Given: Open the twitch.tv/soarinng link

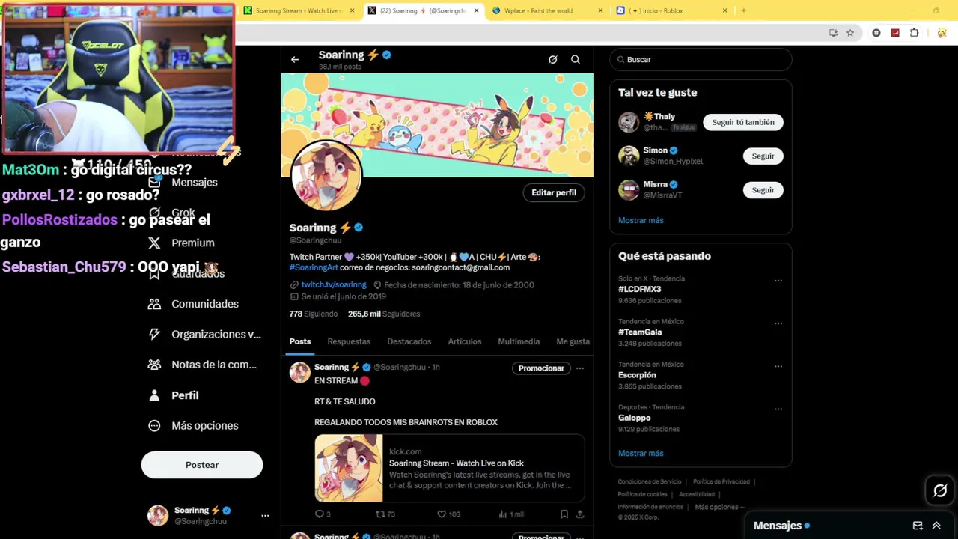Looking at the screenshot, I should tap(334, 284).
